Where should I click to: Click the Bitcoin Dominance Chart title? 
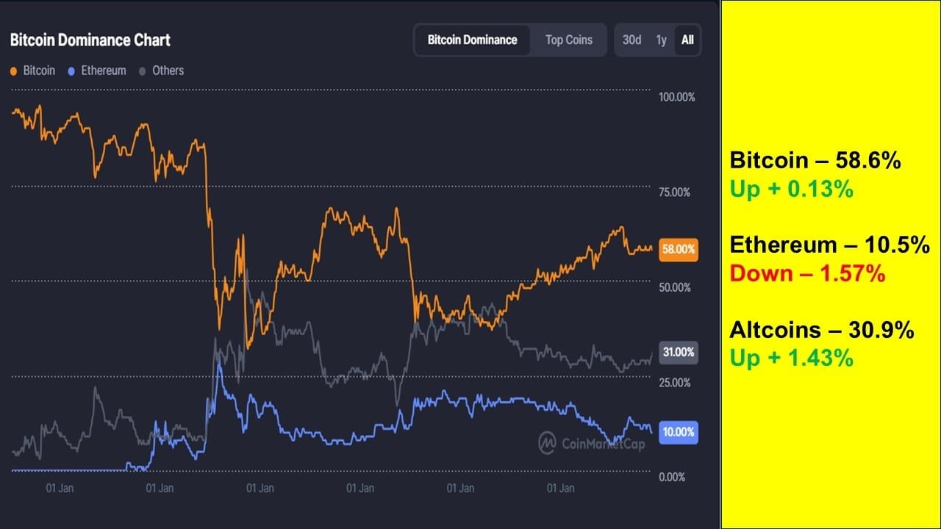tap(90, 40)
